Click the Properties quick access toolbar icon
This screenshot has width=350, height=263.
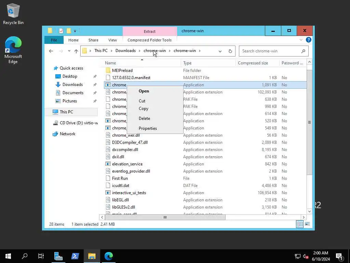tap(61, 31)
